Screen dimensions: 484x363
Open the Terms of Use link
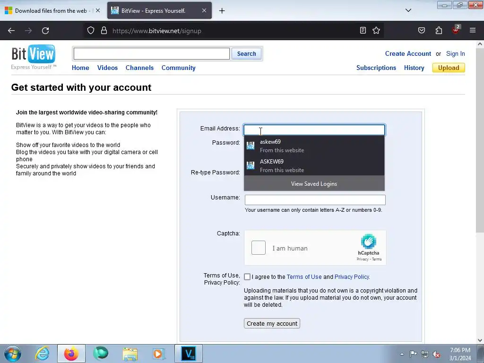click(304, 277)
